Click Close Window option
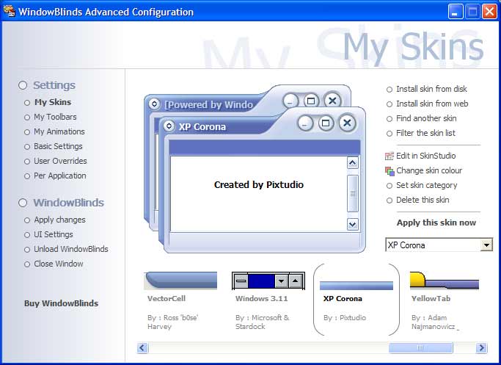Screen dimensions: 501x365 click(59, 264)
